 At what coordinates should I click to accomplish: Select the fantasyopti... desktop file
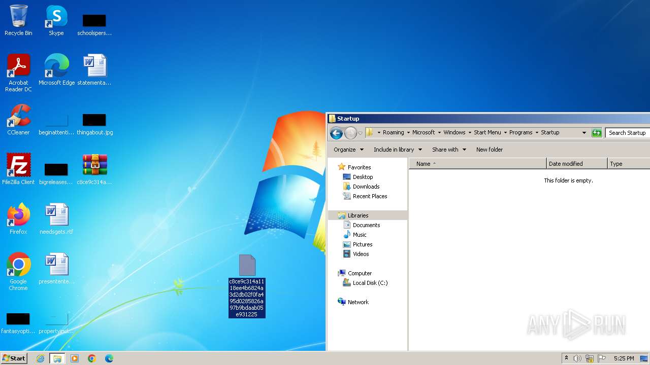(18, 322)
